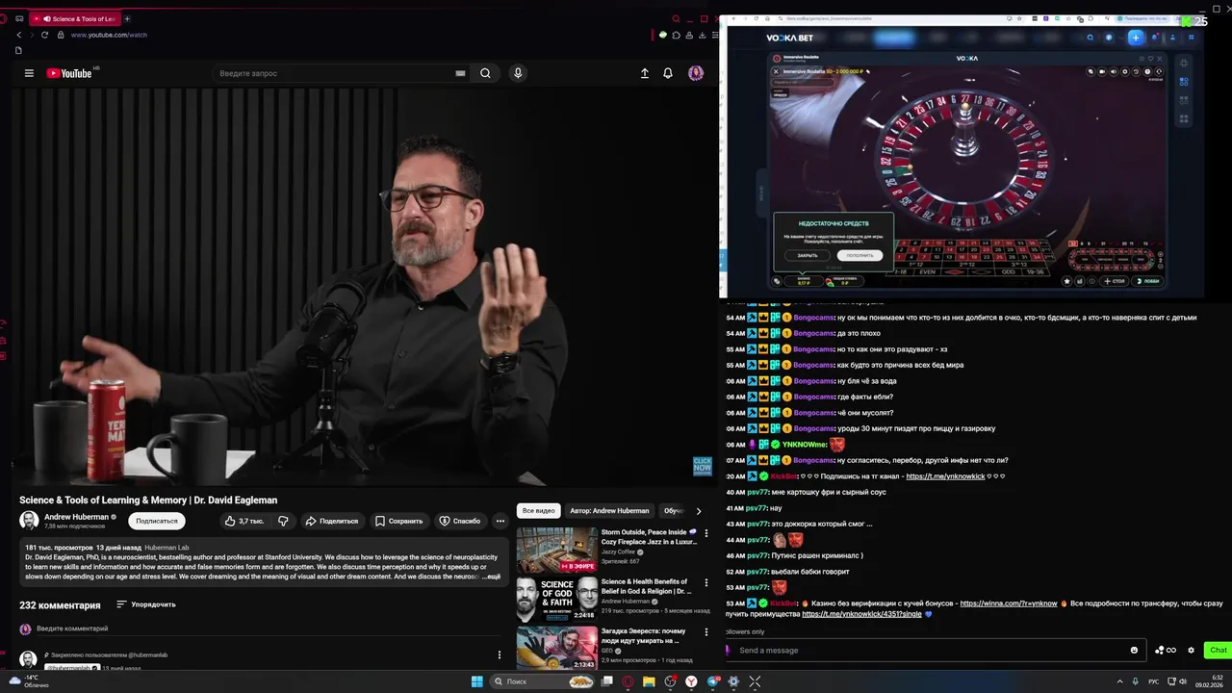Open YouTube notifications bell
Viewport: 1232px width, 693px height.
coord(668,73)
